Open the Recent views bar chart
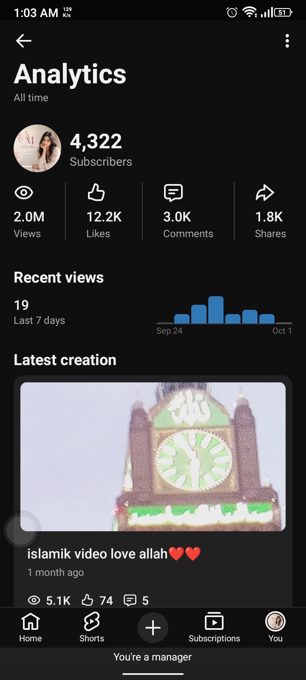Image resolution: width=306 pixels, height=680 pixels. [x=224, y=310]
